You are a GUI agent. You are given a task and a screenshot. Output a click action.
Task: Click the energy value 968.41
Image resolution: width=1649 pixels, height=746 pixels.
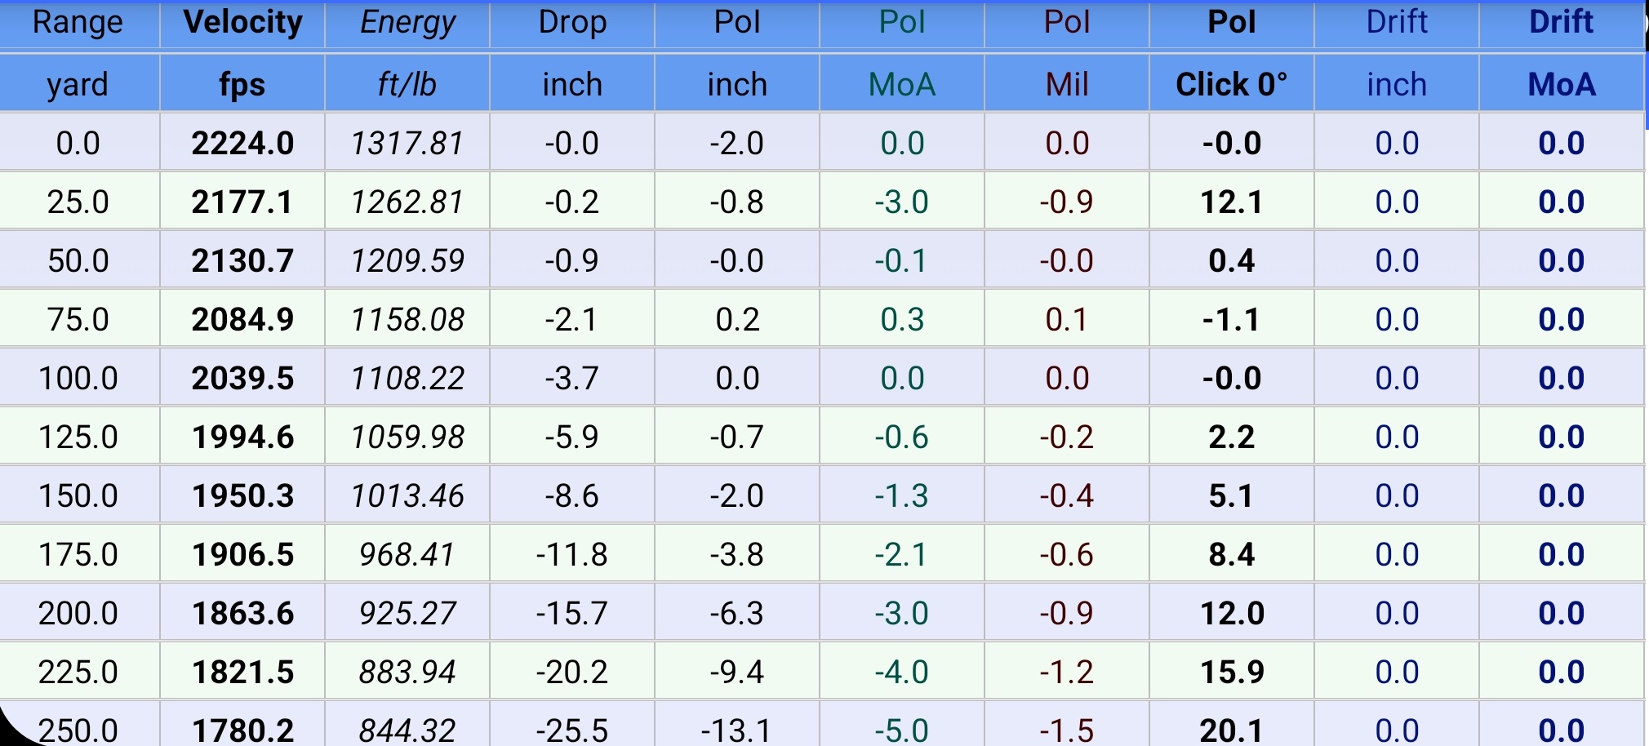[407, 555]
